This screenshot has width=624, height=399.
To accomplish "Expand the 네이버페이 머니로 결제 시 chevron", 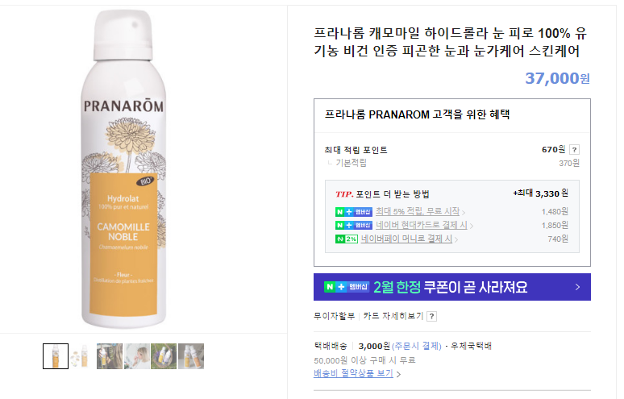I will (x=456, y=239).
